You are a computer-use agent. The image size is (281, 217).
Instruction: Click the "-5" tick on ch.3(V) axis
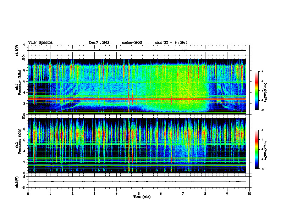[24, 188]
